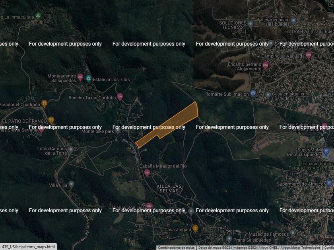Click the Combinaciones de teclas button
Screen dimensions: 334x250
[176, 248]
